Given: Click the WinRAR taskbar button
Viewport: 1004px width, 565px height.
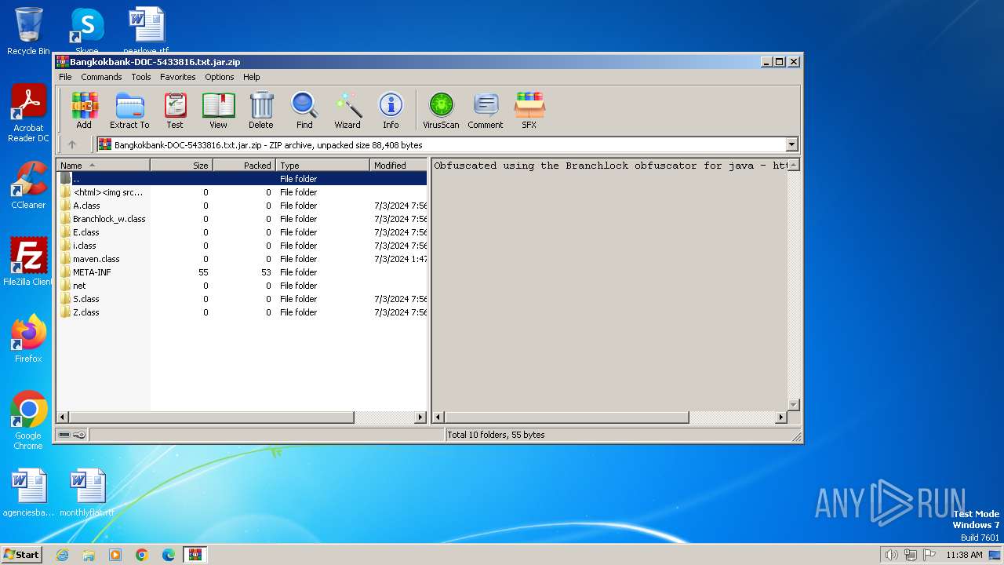Looking at the screenshot, I should 195,555.
